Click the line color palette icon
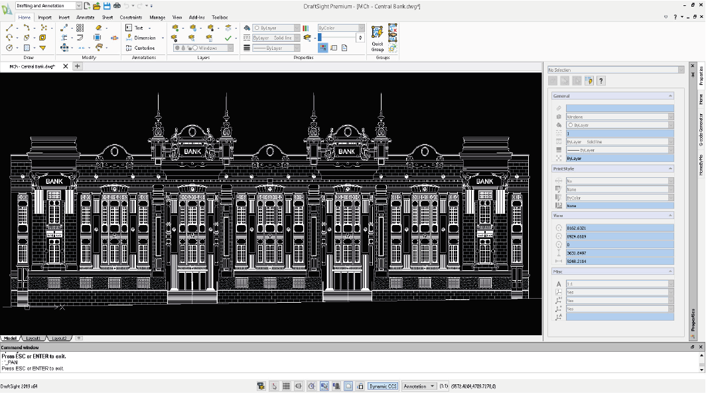 pos(306,28)
